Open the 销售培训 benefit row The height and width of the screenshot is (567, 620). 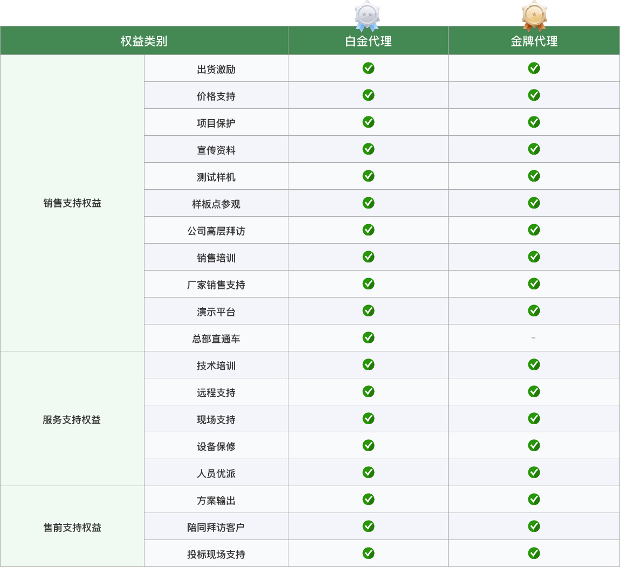tap(216, 257)
